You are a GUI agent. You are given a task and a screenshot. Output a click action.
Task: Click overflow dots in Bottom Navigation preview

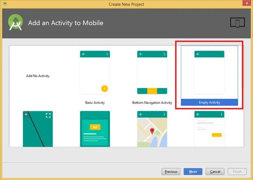tap(164, 54)
